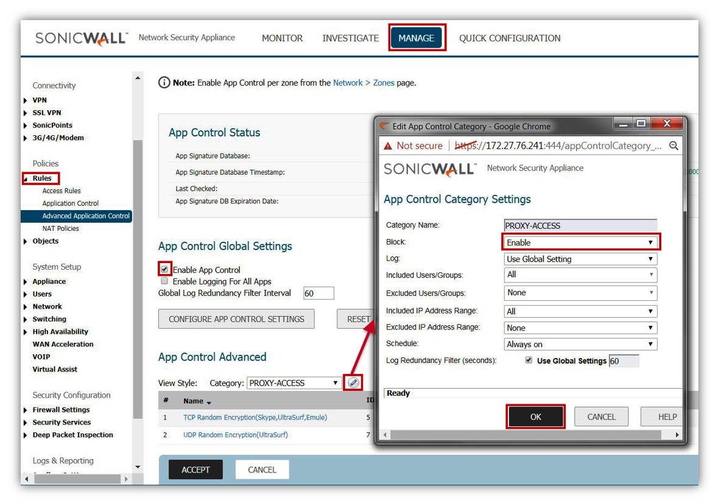Expand the SSL VPN sidebar section

point(26,113)
